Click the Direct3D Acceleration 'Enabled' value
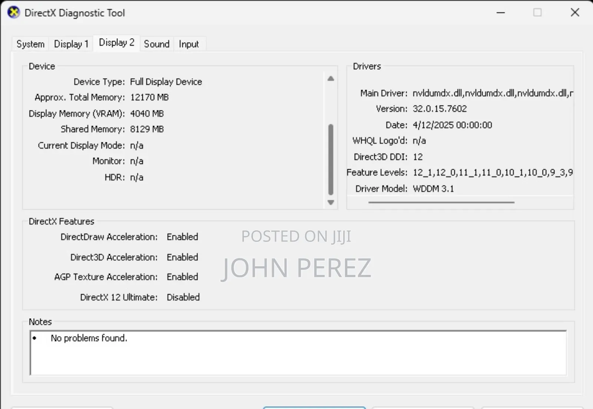This screenshot has width=593, height=409. (182, 257)
